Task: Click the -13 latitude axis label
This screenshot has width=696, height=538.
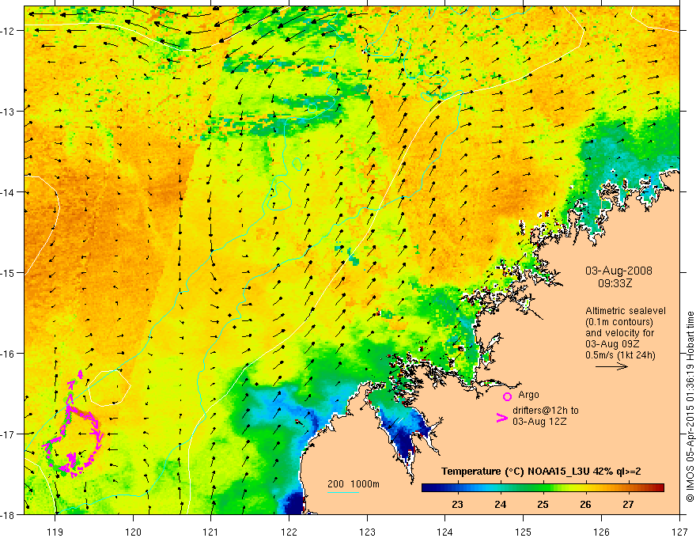Action: [9, 112]
